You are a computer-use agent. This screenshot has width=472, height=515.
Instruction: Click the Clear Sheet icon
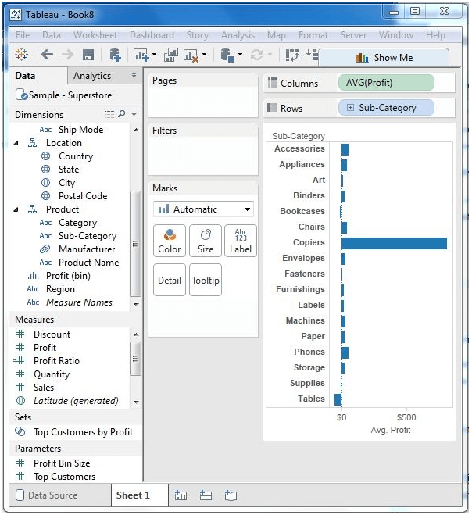(191, 55)
